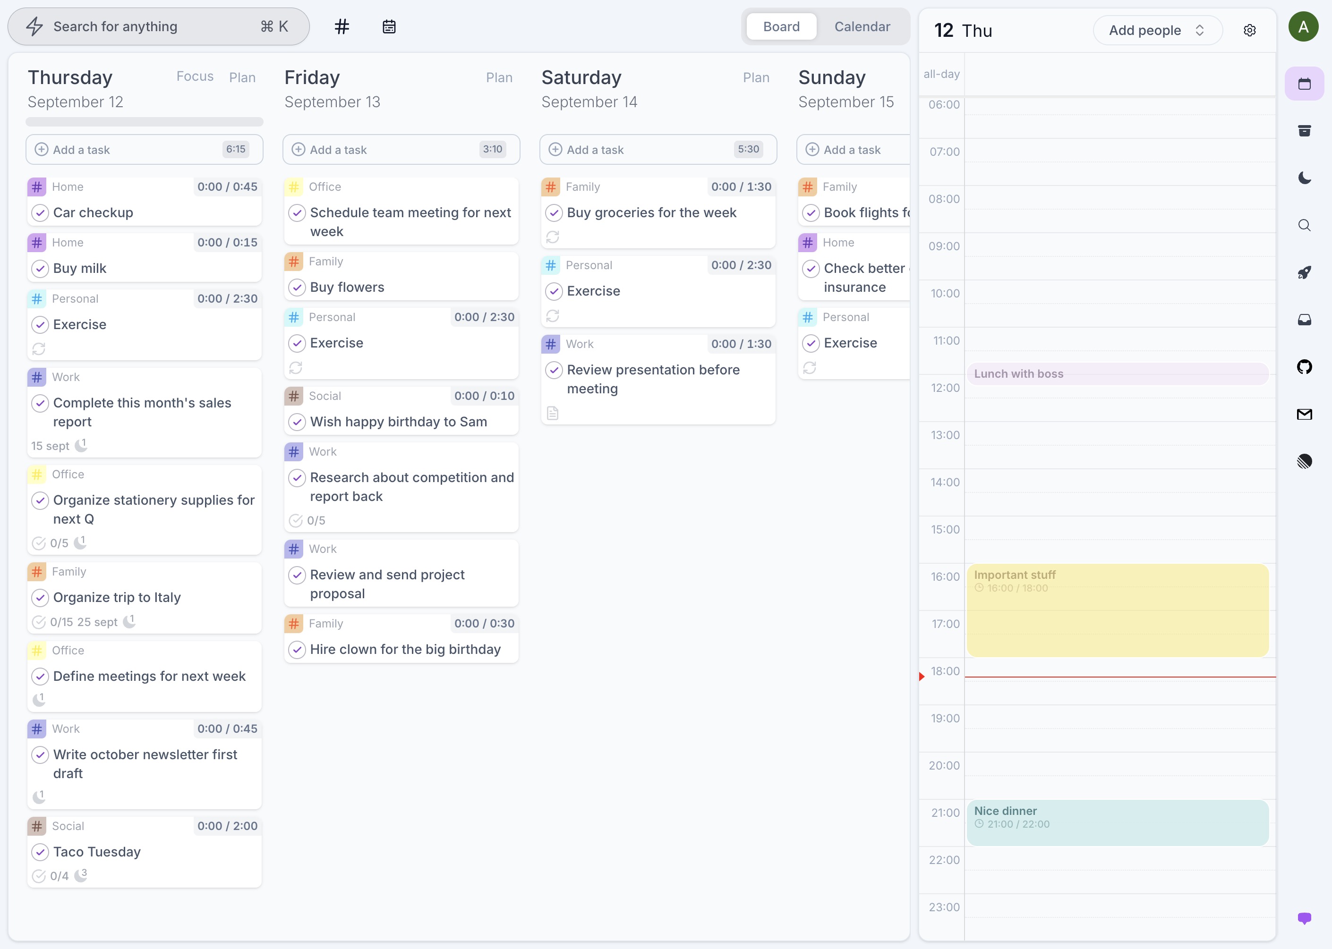Open the Linear integration icon
The height and width of the screenshot is (949, 1332).
[1305, 462]
